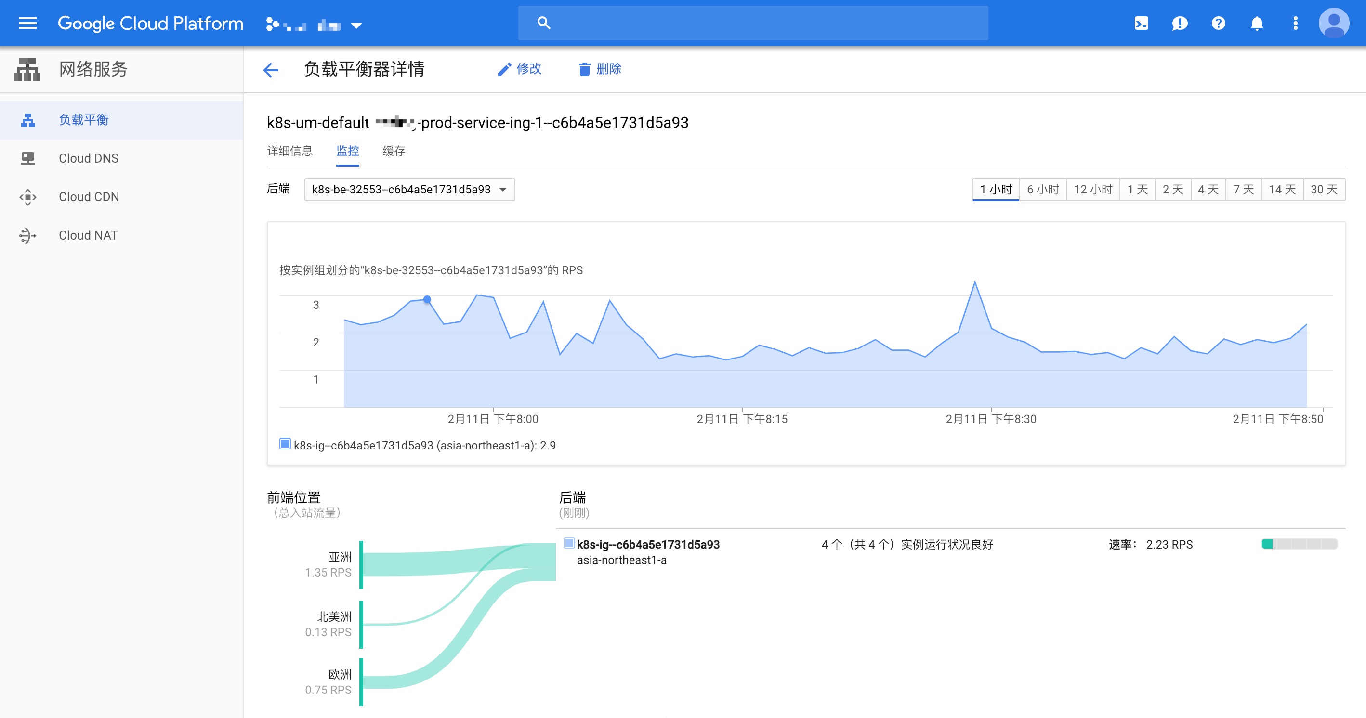Open the project selector dropdown arrow
Screen dimensions: 1366x718
(x=356, y=26)
